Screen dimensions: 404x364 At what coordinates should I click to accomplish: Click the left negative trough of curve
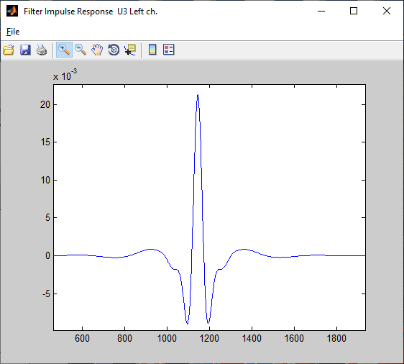click(188, 323)
